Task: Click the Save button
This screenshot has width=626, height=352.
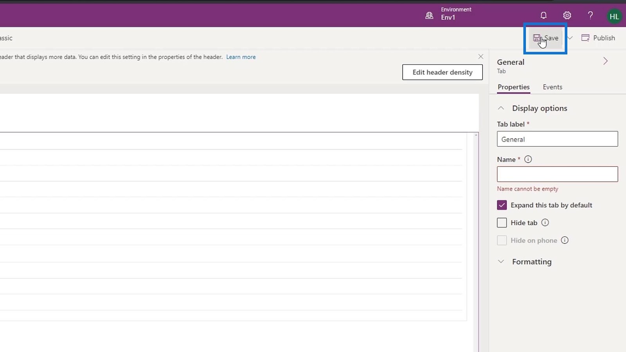Action: [545, 38]
